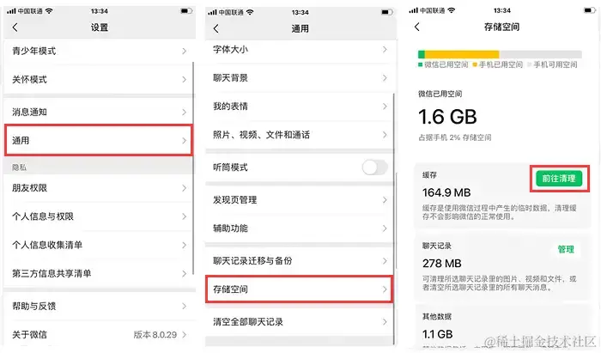Tap back arrow on 通用 screen
Screen dimensions: 601x353
[x=216, y=28]
